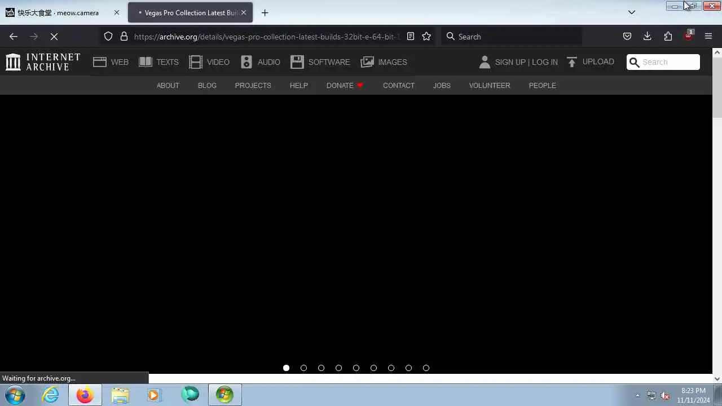722x406 pixels.
Task: Close the meow.camera tab
Action: (117, 12)
